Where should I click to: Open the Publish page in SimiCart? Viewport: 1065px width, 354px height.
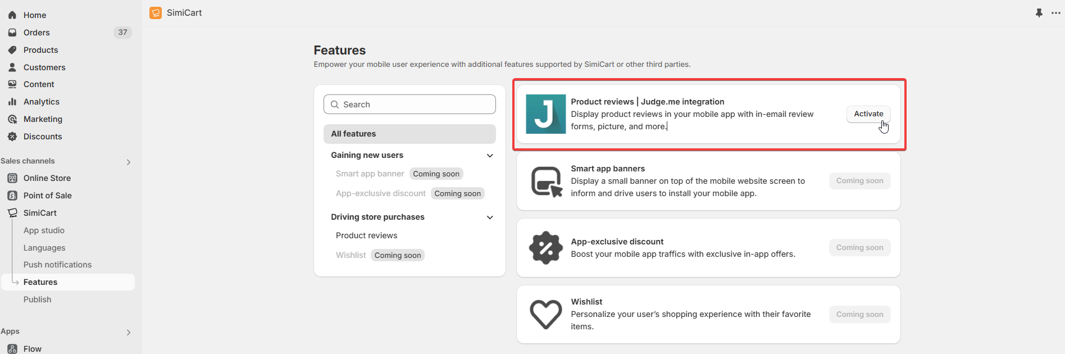37,299
